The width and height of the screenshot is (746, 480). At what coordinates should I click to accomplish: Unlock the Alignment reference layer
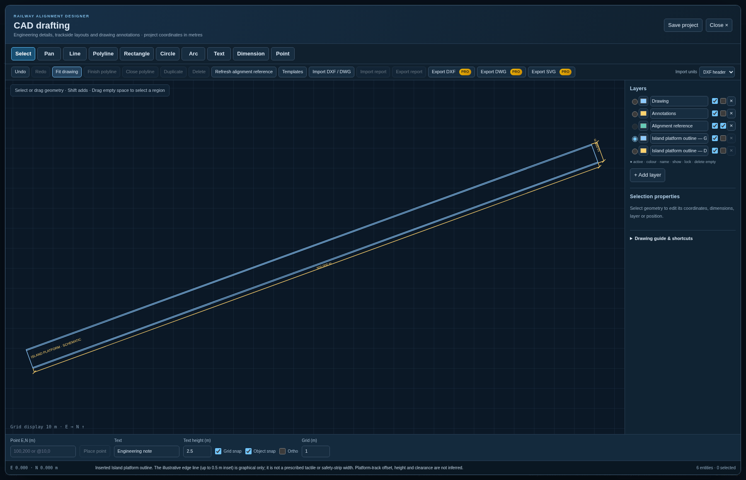(723, 126)
